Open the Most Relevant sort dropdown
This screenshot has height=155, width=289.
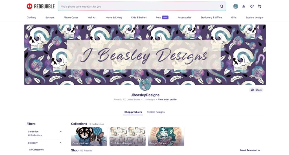tap(250, 150)
